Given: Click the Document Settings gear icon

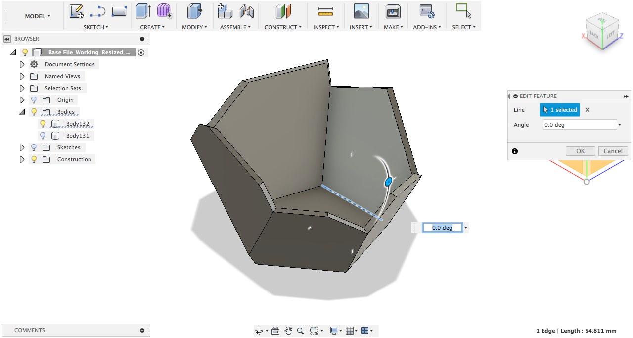Looking at the screenshot, I should click(34, 64).
